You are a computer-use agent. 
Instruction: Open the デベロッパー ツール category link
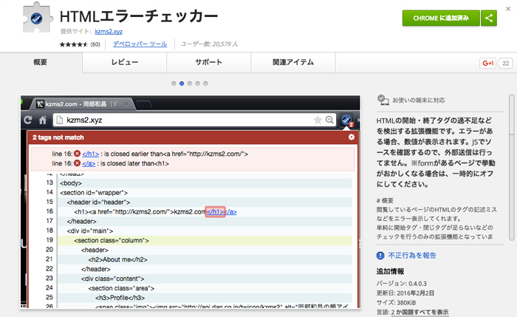[x=140, y=44]
